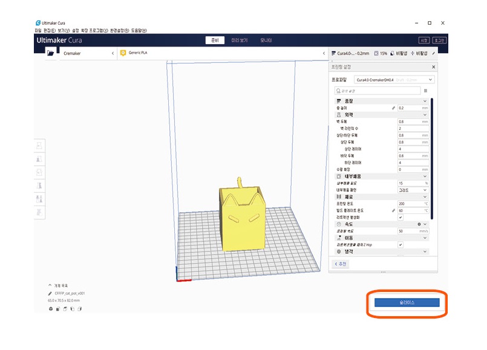Click the print settings search field
This screenshot has width=487, height=350.
[x=378, y=91]
